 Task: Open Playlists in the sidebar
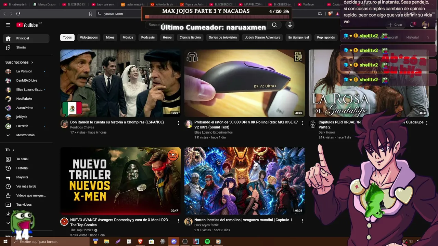click(27, 177)
